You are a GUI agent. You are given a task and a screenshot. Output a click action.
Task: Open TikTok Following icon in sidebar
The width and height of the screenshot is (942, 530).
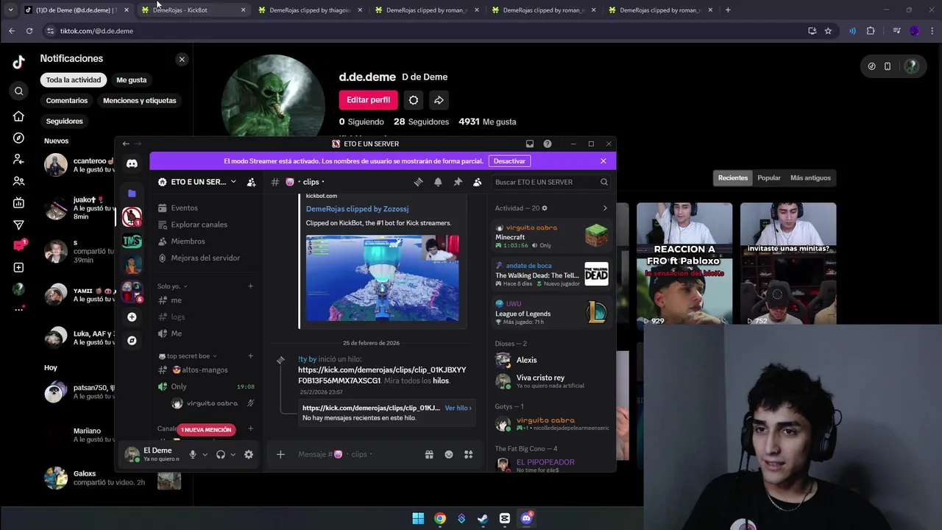(18, 159)
